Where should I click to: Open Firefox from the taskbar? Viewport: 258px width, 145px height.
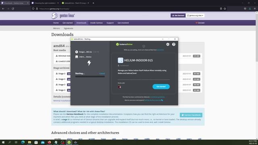[x=49, y=142]
